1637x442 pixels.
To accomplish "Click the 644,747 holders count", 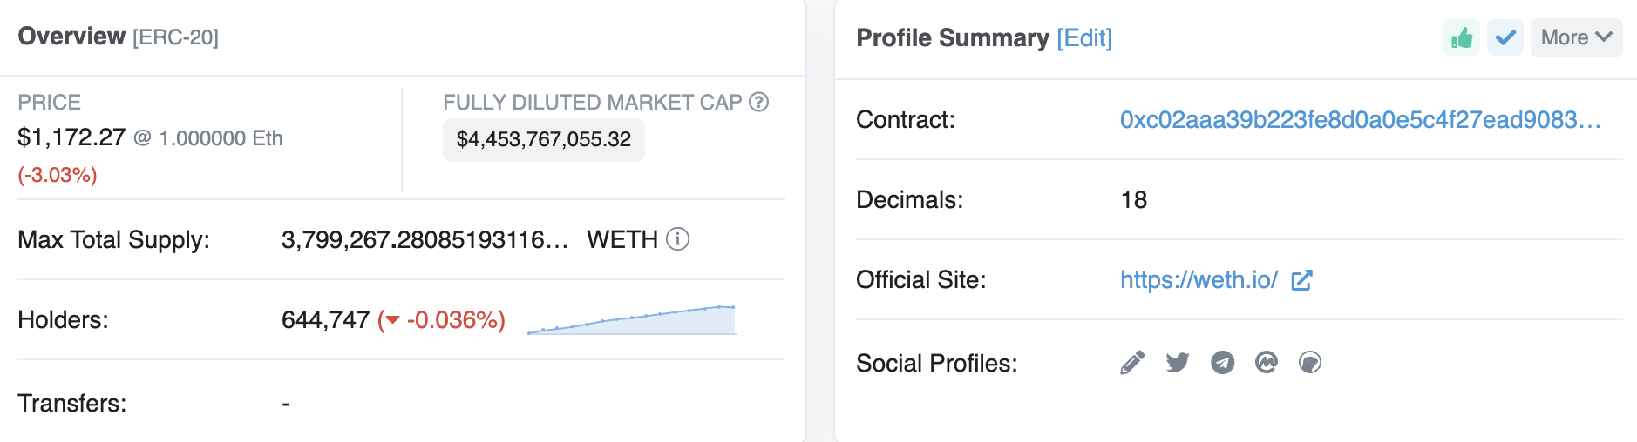I will point(325,320).
